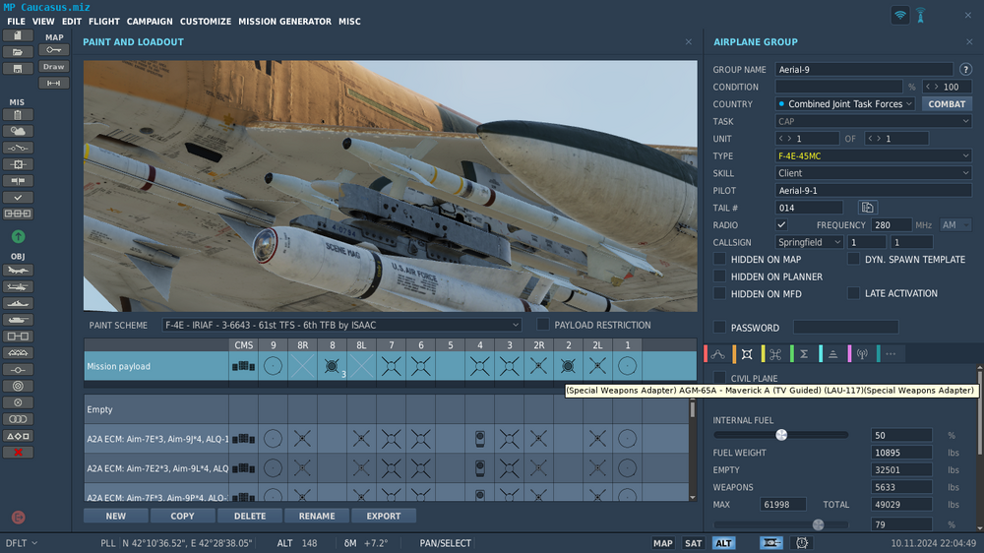Open the Radio presets antenna tab
Image resolution: width=984 pixels, height=553 pixels.
click(862, 354)
